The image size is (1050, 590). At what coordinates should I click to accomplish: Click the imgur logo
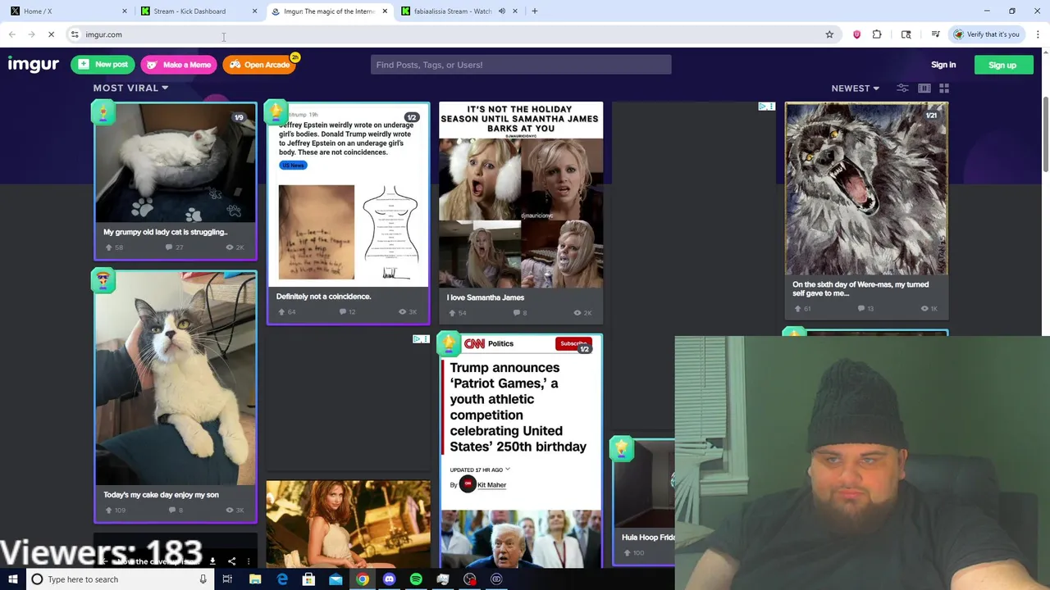(34, 65)
